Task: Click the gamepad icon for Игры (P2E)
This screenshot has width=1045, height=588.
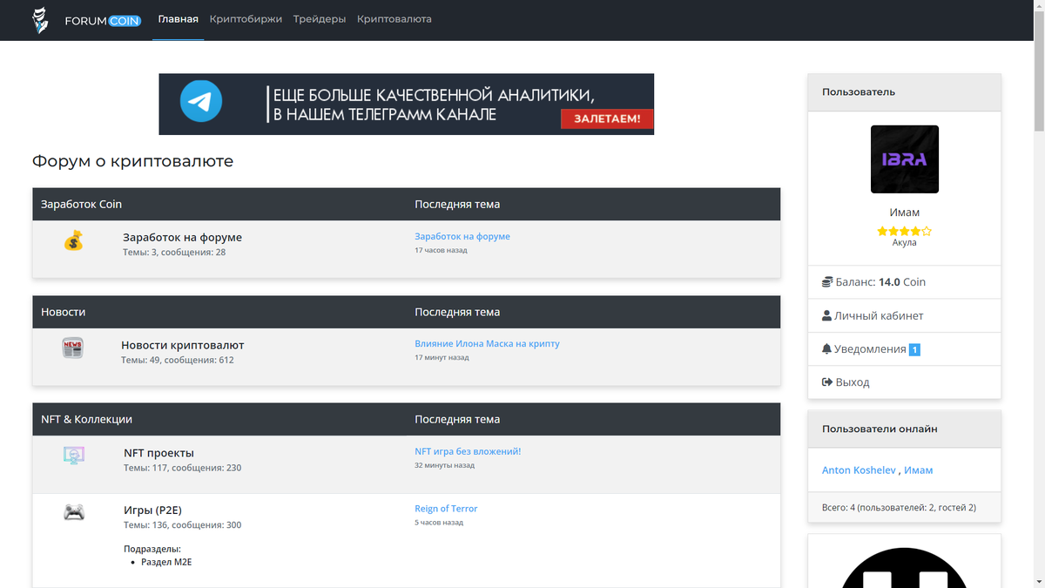Action: pyautogui.click(x=74, y=512)
